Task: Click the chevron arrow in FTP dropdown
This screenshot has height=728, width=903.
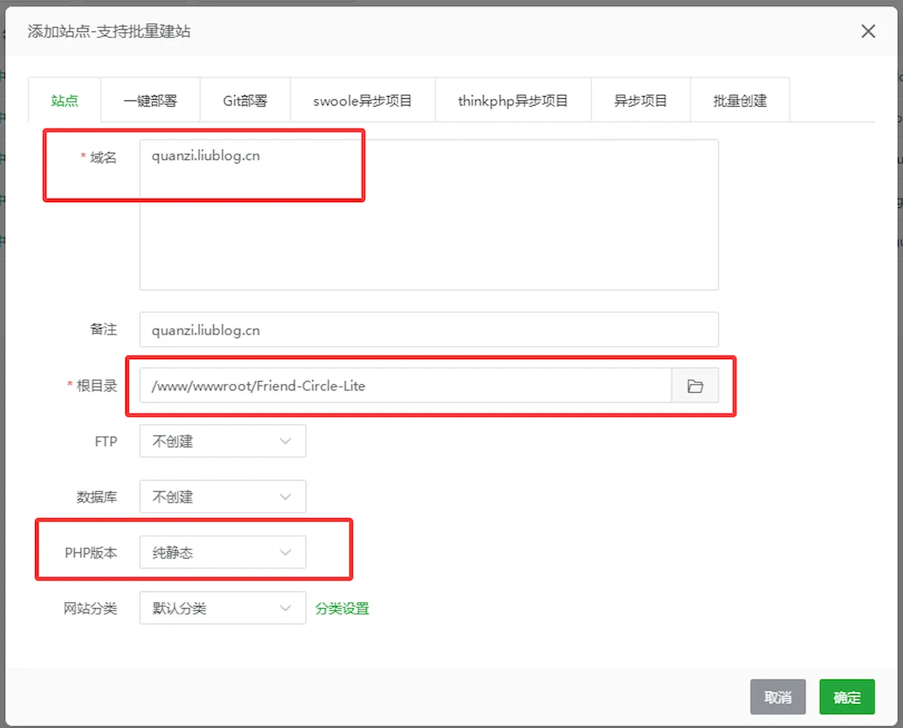Action: tap(285, 441)
